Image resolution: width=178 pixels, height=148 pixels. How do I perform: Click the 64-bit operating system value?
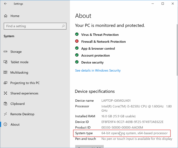pyautogui.click(x=135, y=133)
